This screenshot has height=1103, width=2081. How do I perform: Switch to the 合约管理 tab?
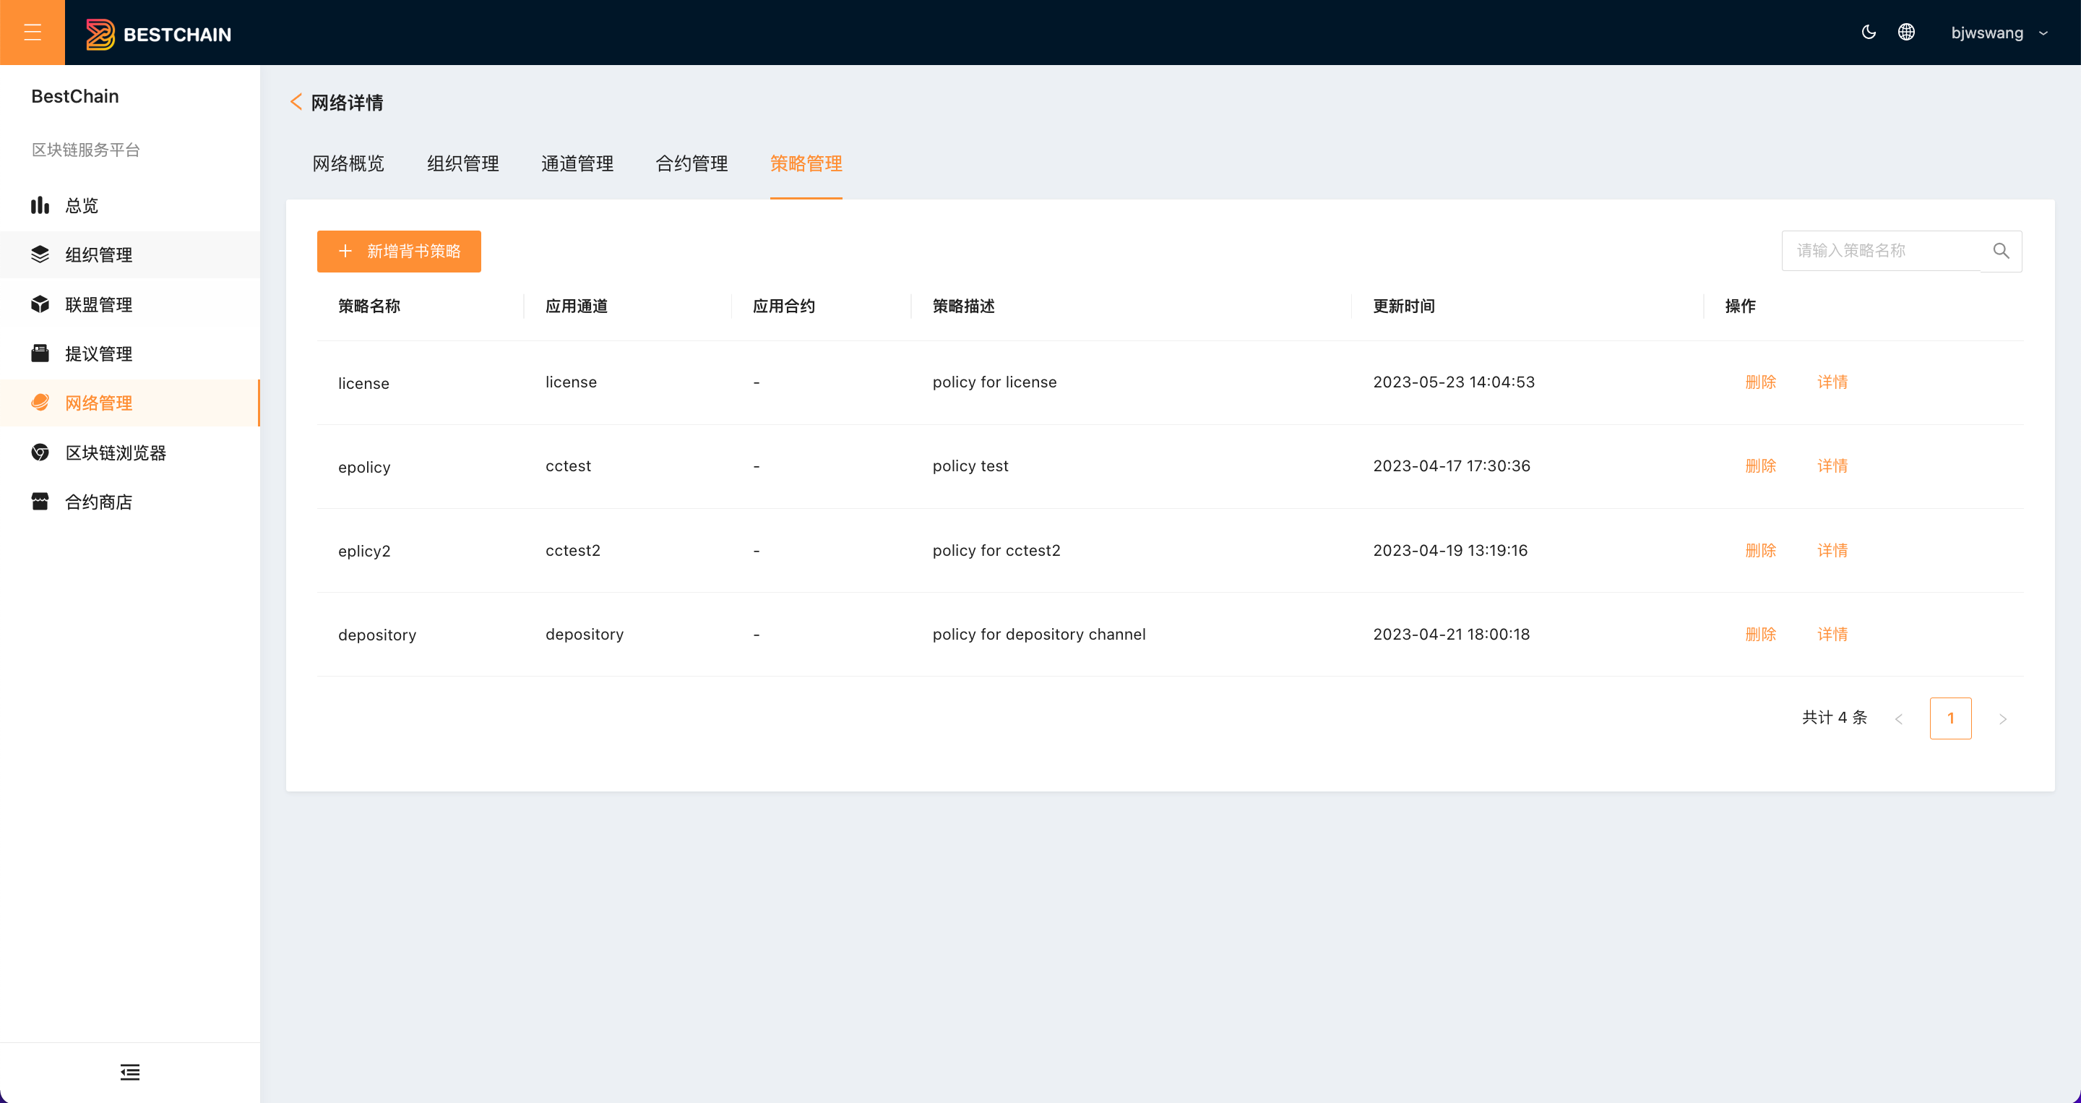click(691, 164)
